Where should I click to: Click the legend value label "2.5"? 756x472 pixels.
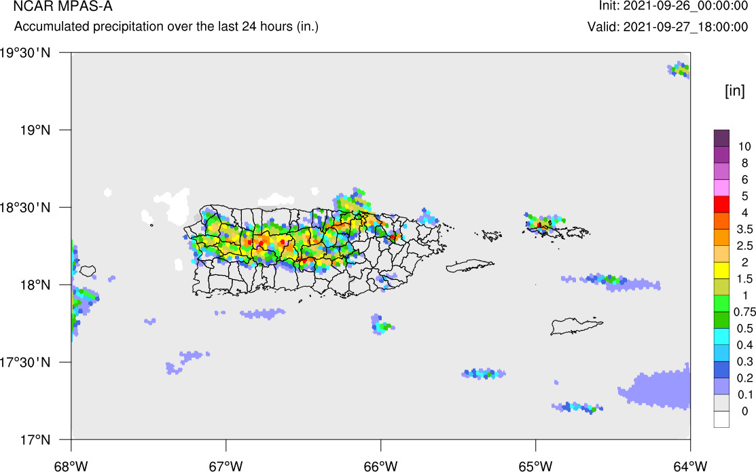pos(744,246)
